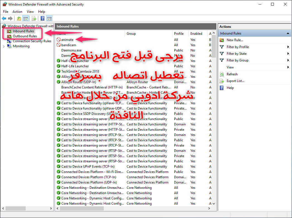This screenshot has height=218, width=292.
Task: Collapse the Inbound Rules actions section
Action: point(288,33)
